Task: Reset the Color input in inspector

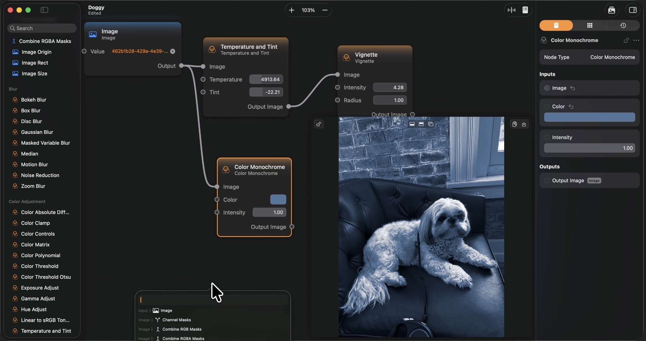Action: point(571,107)
